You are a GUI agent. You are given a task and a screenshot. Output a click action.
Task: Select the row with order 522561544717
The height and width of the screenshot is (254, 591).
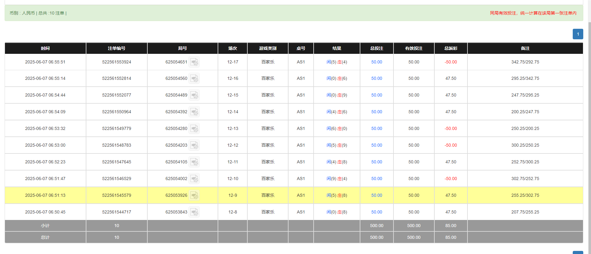coord(116,212)
